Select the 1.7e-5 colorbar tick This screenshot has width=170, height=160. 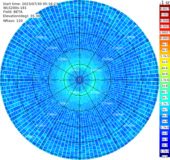click(165, 56)
